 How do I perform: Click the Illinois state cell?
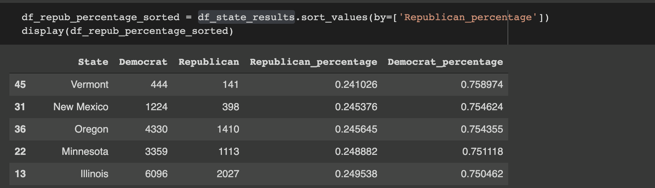tap(94, 174)
